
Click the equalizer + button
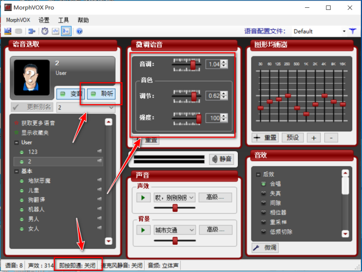coord(313,138)
